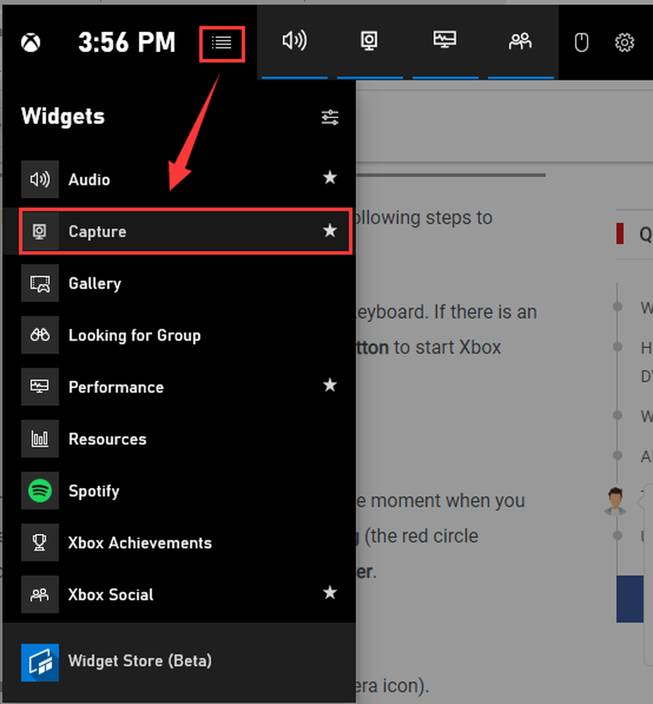This screenshot has height=704, width=653.
Task: Toggle the Capture widget in top bar
Action: click(x=369, y=41)
